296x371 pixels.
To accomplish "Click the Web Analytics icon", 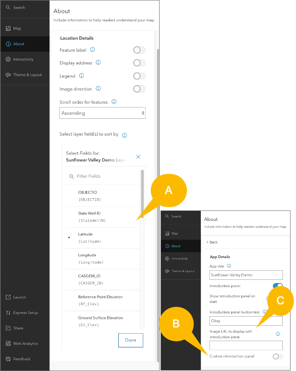I will (8, 343).
